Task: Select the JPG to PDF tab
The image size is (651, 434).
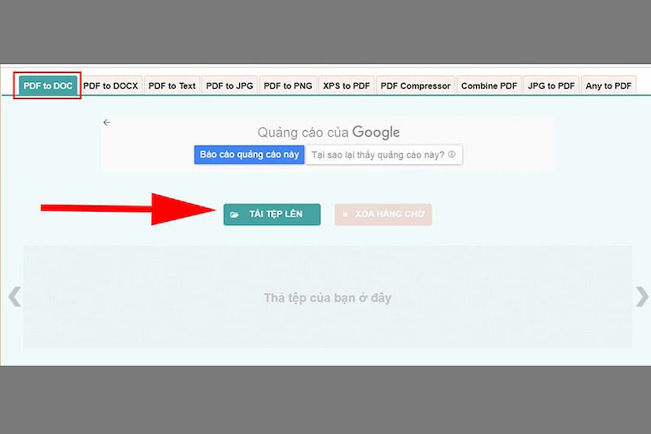Action: pyautogui.click(x=552, y=86)
